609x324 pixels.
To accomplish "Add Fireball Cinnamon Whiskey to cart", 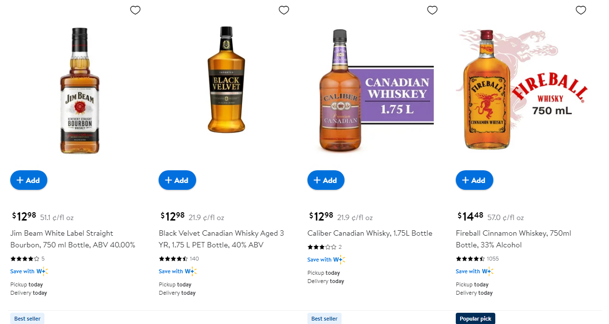I will (x=474, y=180).
